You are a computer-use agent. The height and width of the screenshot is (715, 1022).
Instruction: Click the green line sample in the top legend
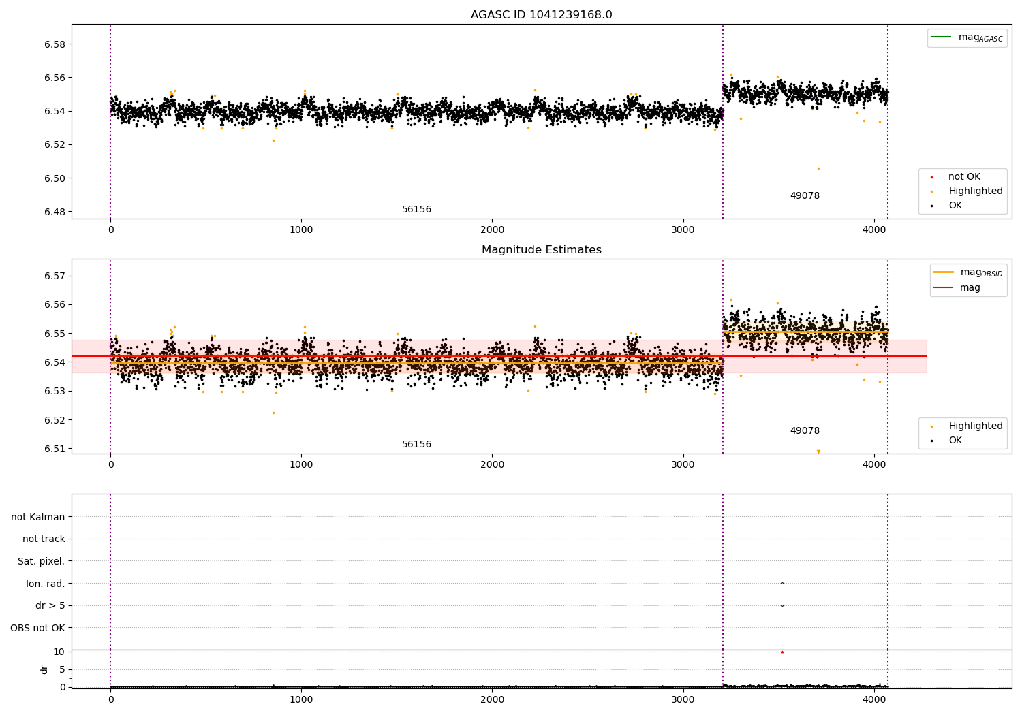942,37
